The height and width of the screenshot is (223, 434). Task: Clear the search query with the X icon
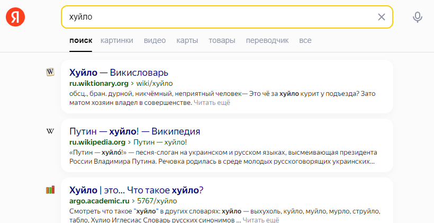pos(382,17)
